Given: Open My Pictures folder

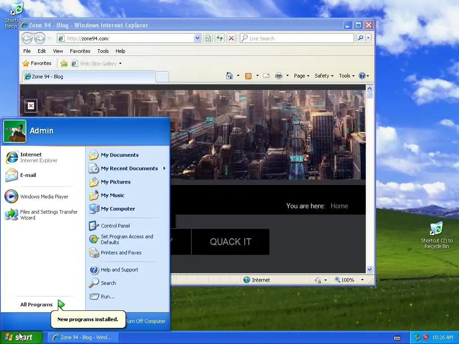Looking at the screenshot, I should coord(127,182).
